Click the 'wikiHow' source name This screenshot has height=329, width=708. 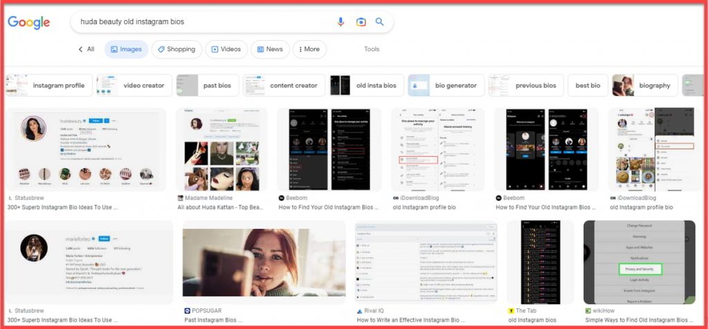(x=604, y=311)
